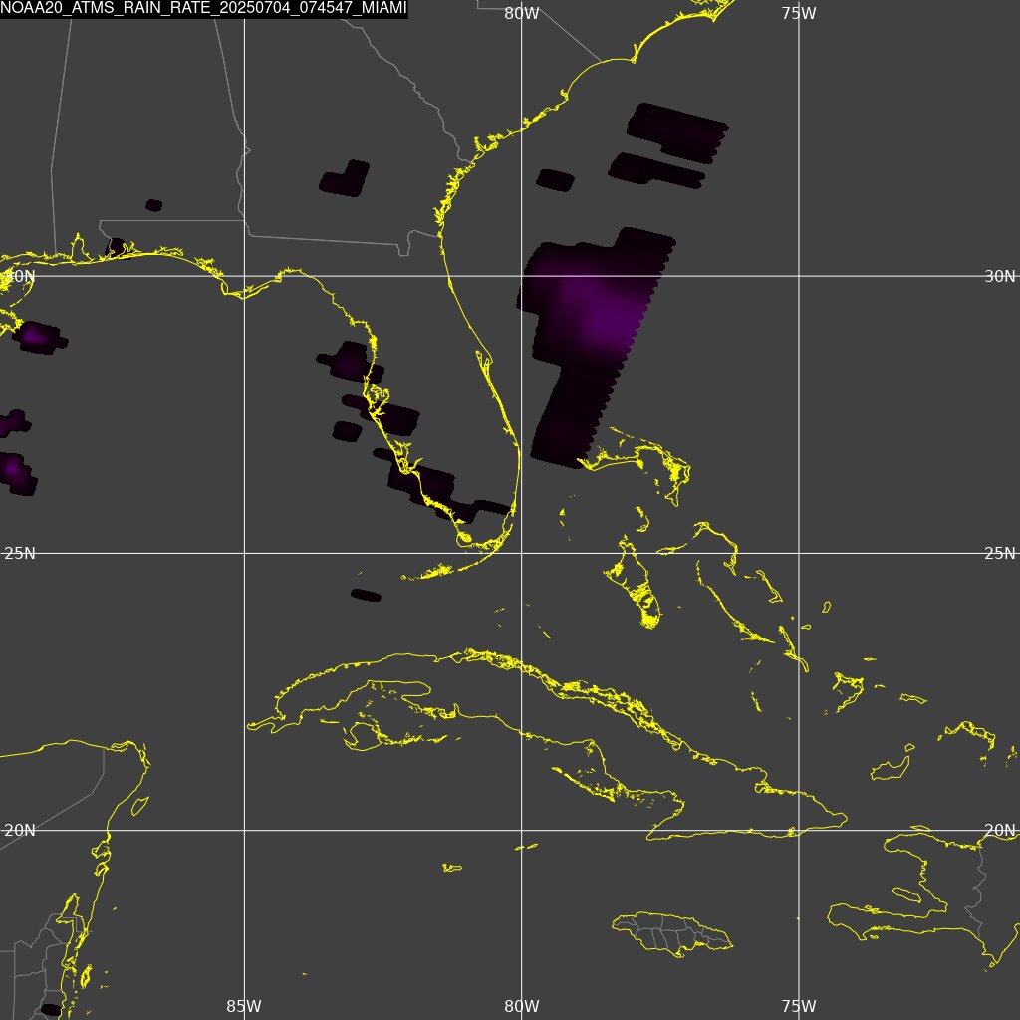Screen dimensions: 1020x1020
Task: Click the 30N label on the right edge
Action: coord(999,277)
